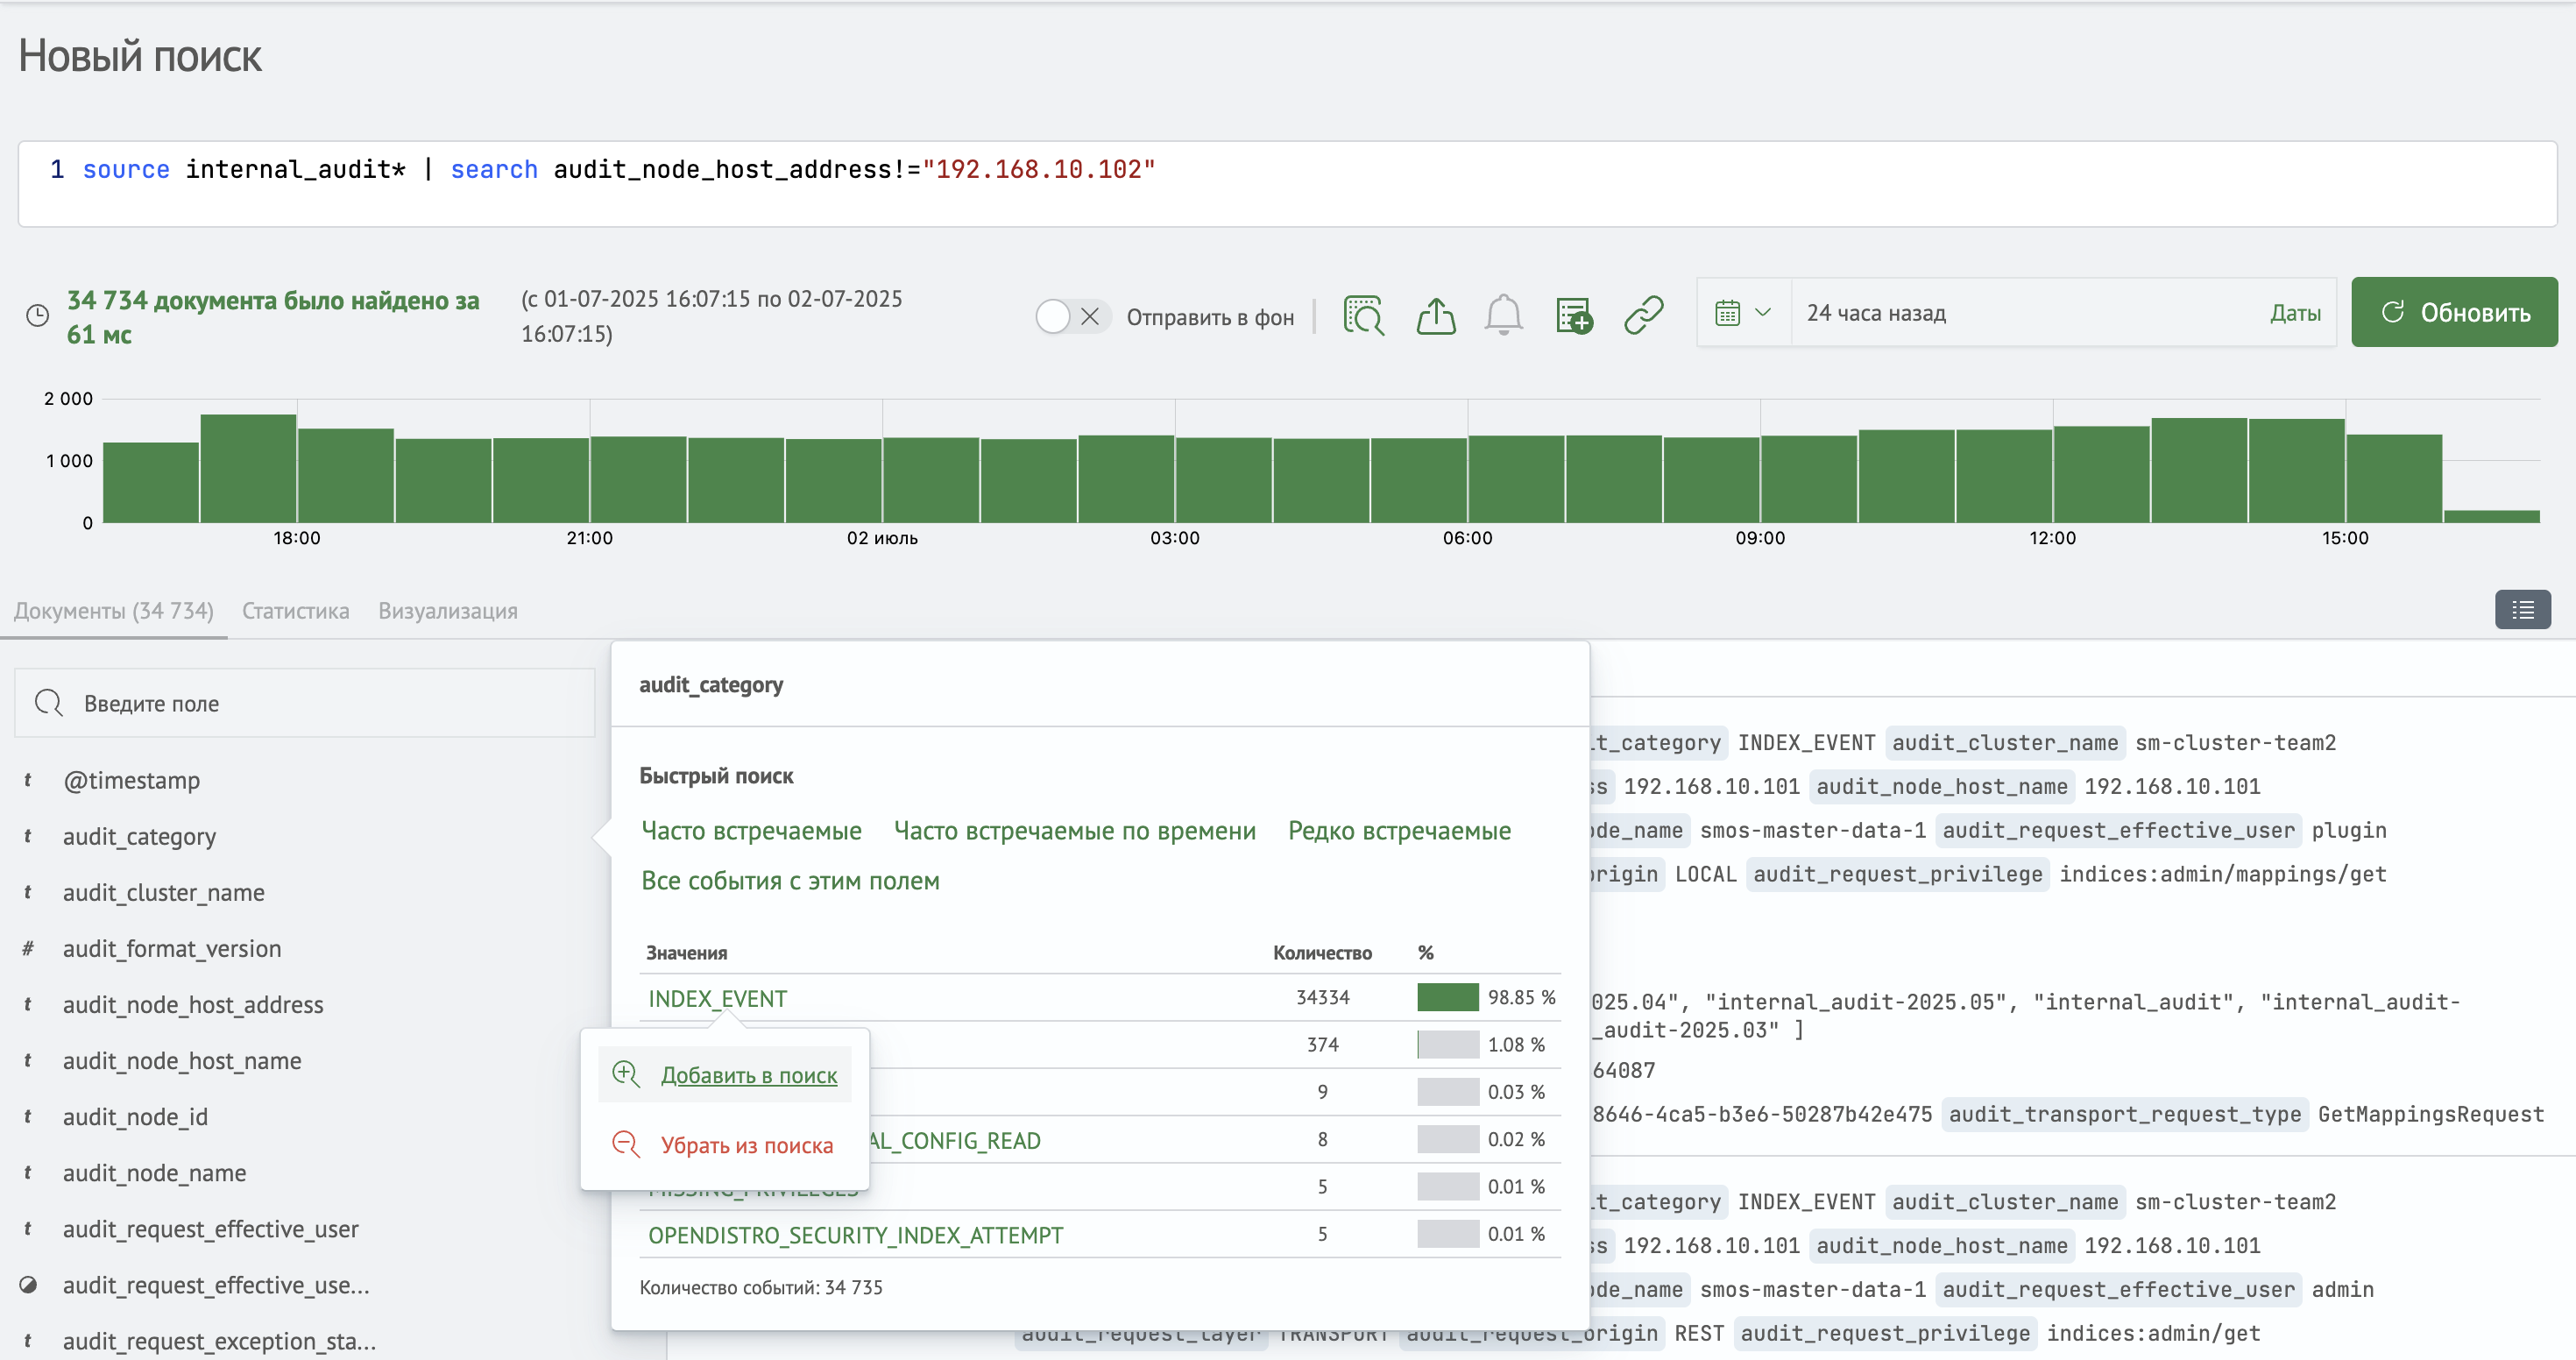Image resolution: width=2576 pixels, height=1360 pixels.
Task: Click the add-to-dashboard table icon
Action: pyautogui.click(x=1574, y=315)
